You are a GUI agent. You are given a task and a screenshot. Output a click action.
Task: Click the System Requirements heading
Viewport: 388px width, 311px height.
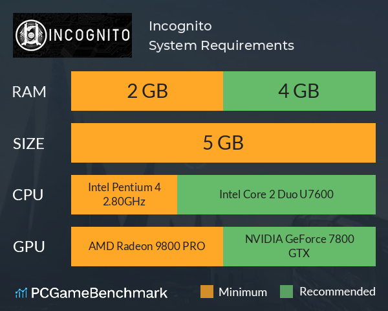[x=221, y=45]
